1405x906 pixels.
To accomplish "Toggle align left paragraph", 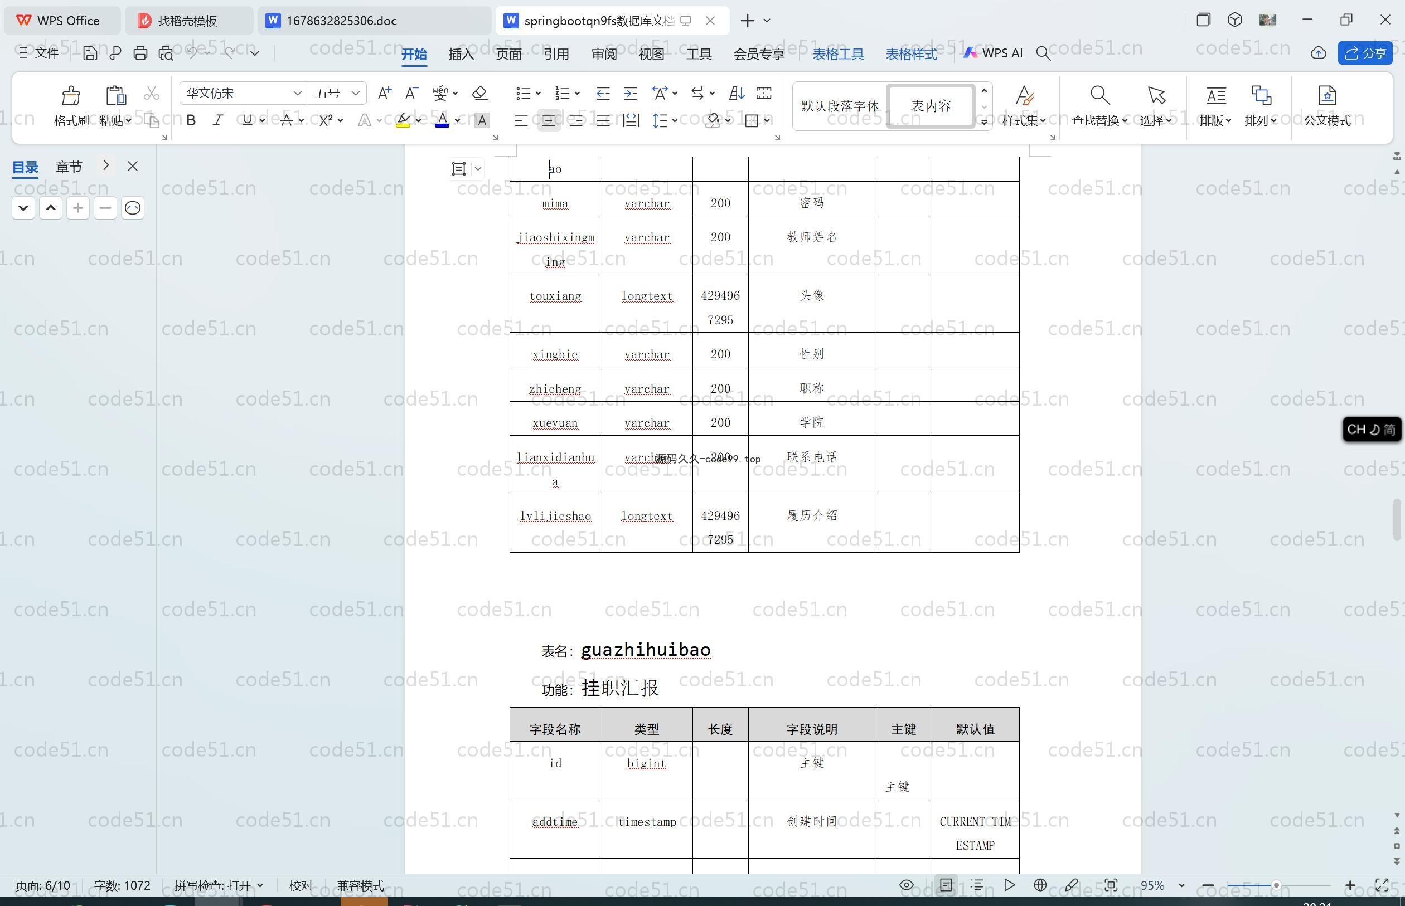I will click(520, 120).
